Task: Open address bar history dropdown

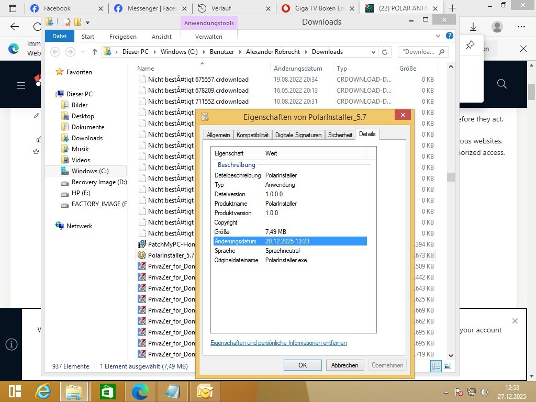Action: (x=373, y=52)
